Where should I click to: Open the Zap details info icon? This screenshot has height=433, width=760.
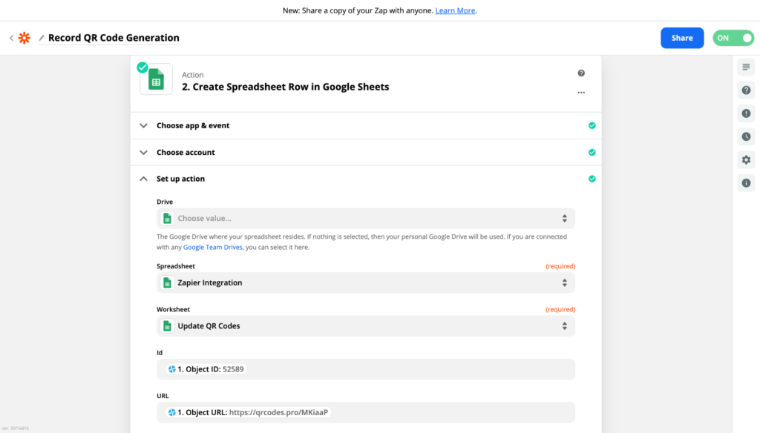745,182
